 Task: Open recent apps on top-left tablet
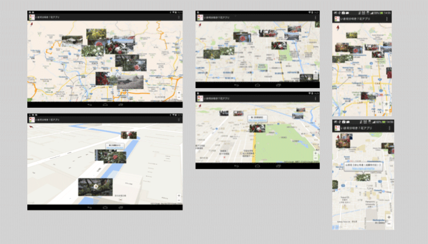[121, 105]
